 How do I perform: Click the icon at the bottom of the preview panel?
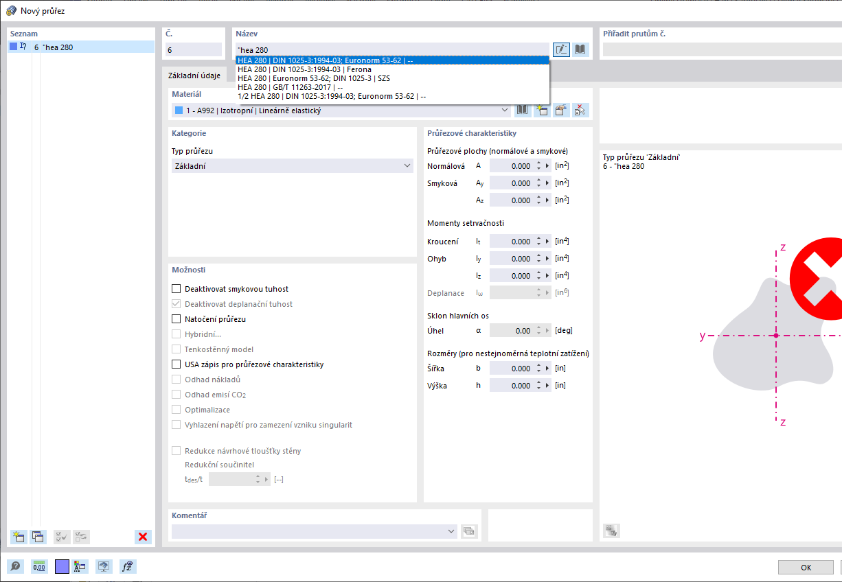coord(611,530)
